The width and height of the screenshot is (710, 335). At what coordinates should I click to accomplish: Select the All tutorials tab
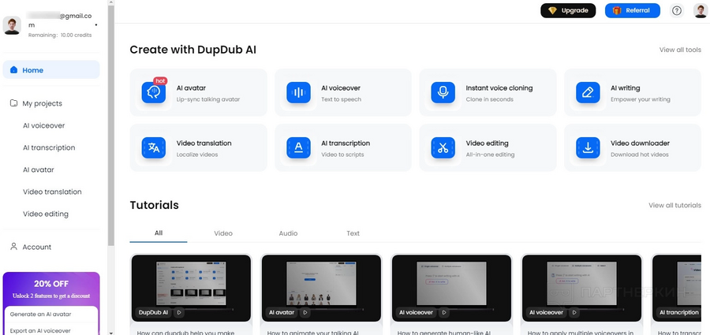[159, 233]
